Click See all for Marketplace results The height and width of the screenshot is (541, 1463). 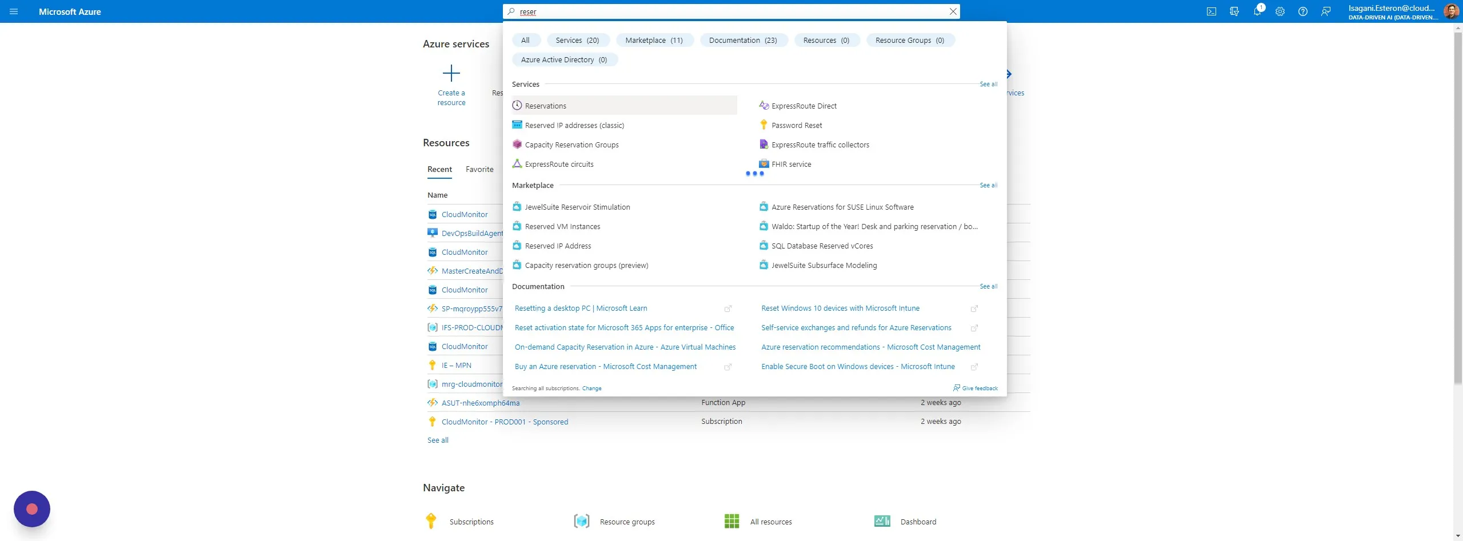[988, 185]
